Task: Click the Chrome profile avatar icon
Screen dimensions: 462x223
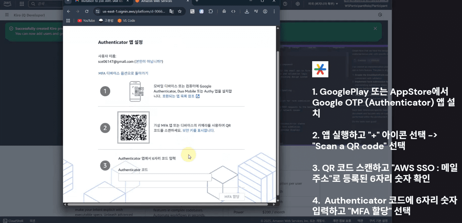Action: 265,11
